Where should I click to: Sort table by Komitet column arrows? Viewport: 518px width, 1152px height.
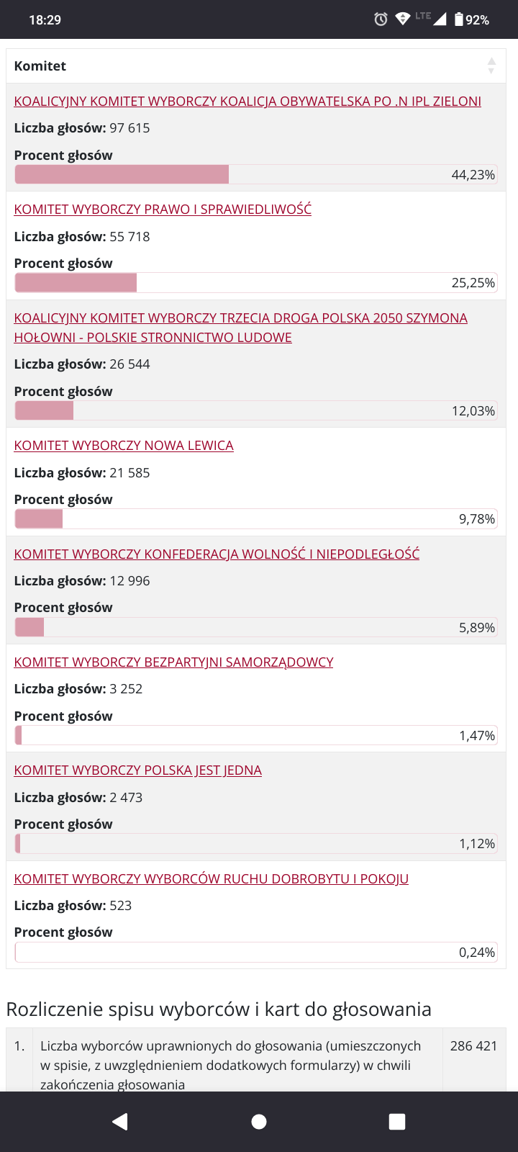coord(491,66)
